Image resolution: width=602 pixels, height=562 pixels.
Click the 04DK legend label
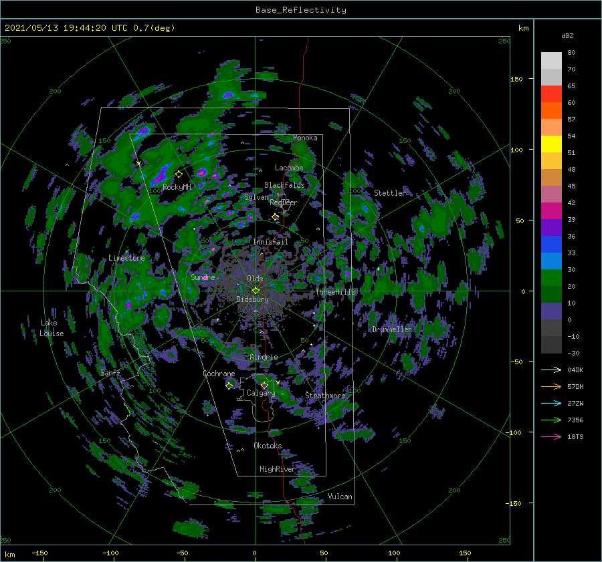click(575, 370)
